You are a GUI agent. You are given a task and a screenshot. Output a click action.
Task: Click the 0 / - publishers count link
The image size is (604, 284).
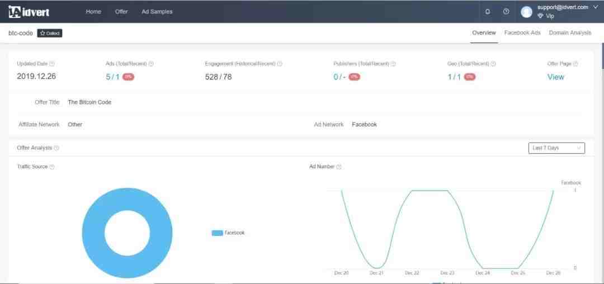coord(339,77)
